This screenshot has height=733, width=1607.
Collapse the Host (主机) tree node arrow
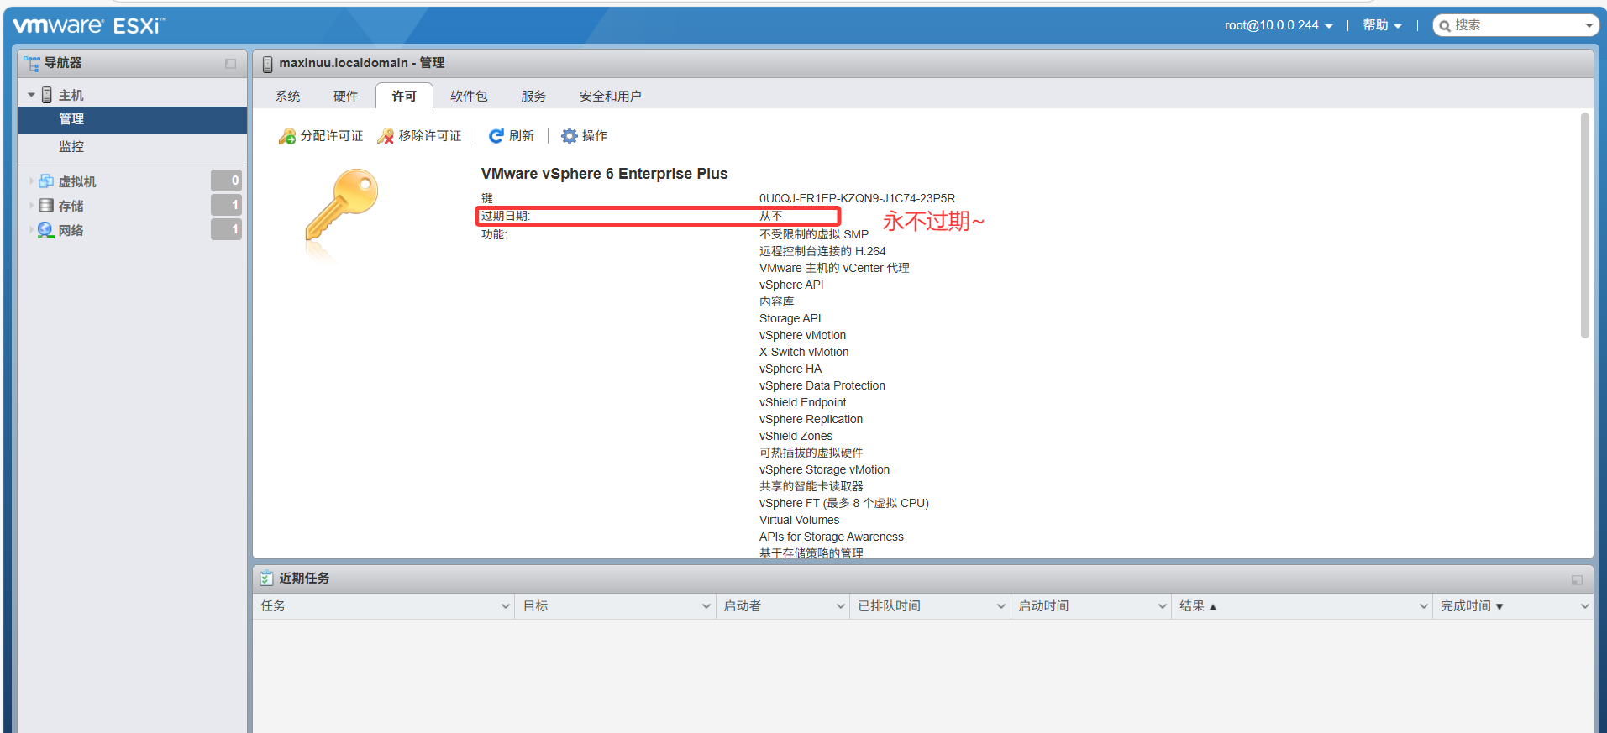[31, 95]
